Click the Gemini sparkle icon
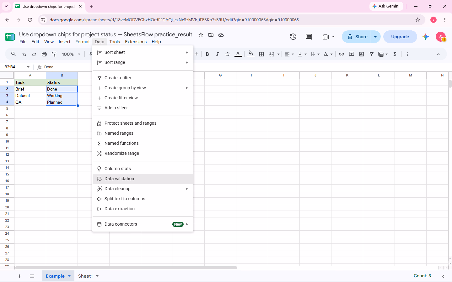452x282 pixels. 426,37
